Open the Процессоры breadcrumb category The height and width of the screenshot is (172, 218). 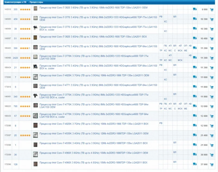36,2
